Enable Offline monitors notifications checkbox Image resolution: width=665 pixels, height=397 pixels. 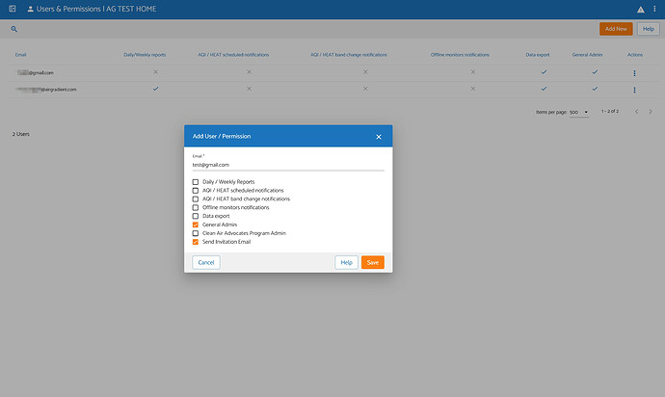(x=196, y=207)
